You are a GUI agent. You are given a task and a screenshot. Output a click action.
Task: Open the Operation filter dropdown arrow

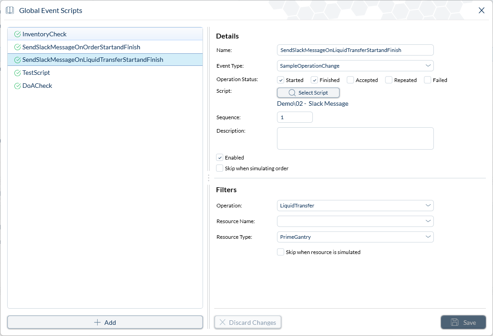(x=428, y=206)
